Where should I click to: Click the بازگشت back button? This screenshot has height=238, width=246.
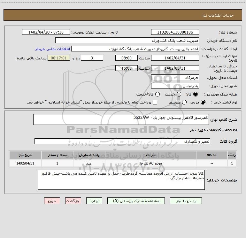(x=73, y=201)
